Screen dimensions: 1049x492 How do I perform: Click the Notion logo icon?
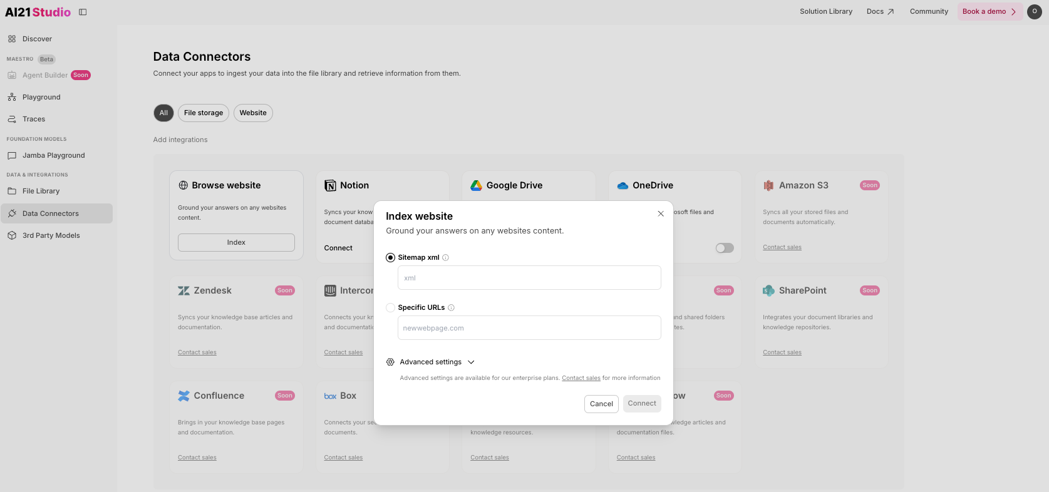tap(330, 185)
